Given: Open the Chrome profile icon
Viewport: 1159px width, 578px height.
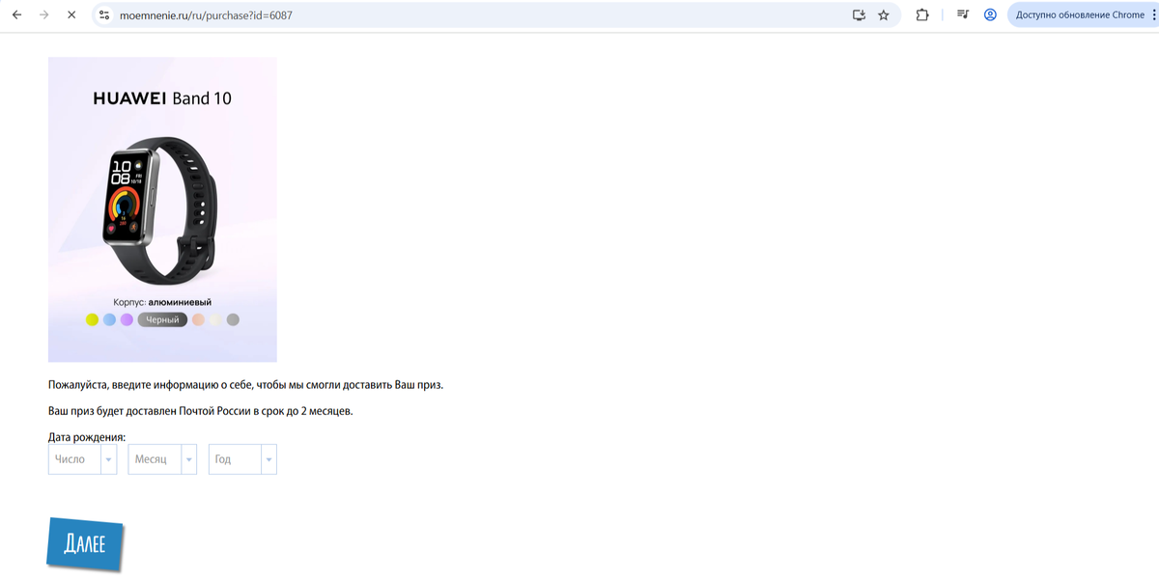Looking at the screenshot, I should (x=990, y=15).
